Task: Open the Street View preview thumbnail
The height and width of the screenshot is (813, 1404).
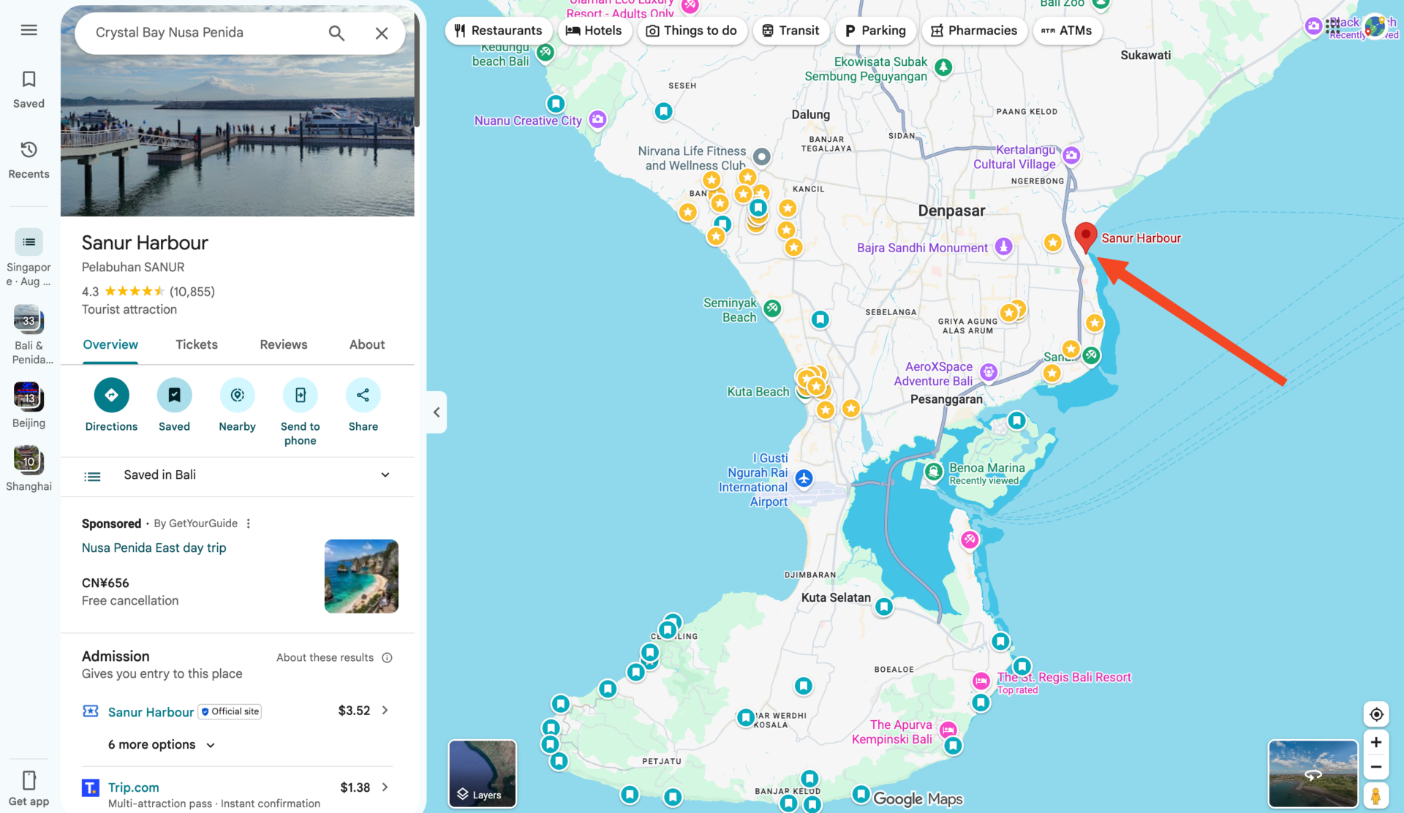Action: click(1313, 774)
